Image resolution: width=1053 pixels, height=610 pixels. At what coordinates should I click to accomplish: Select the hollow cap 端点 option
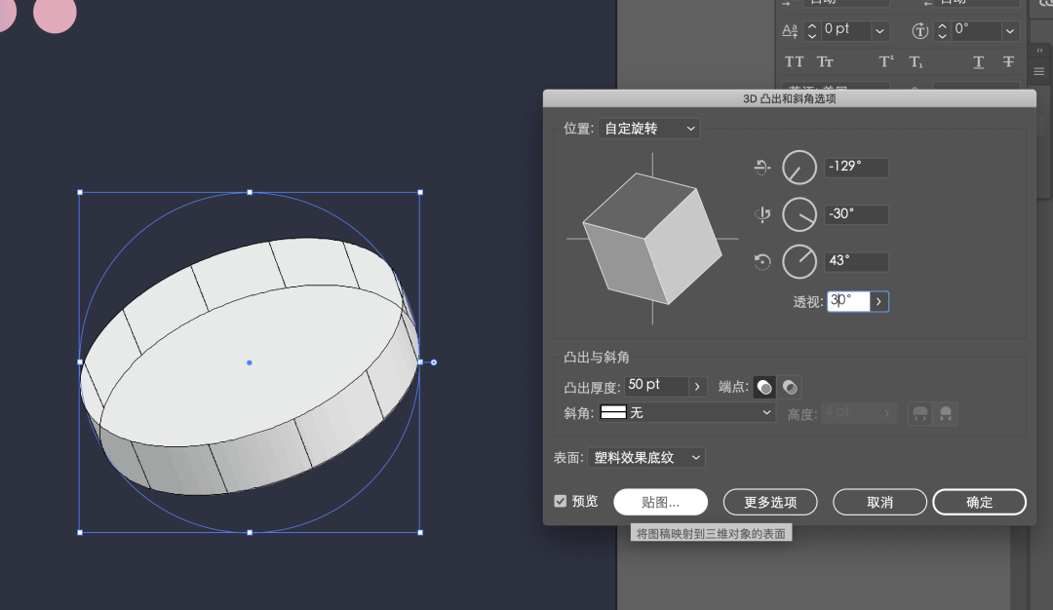[x=790, y=388]
